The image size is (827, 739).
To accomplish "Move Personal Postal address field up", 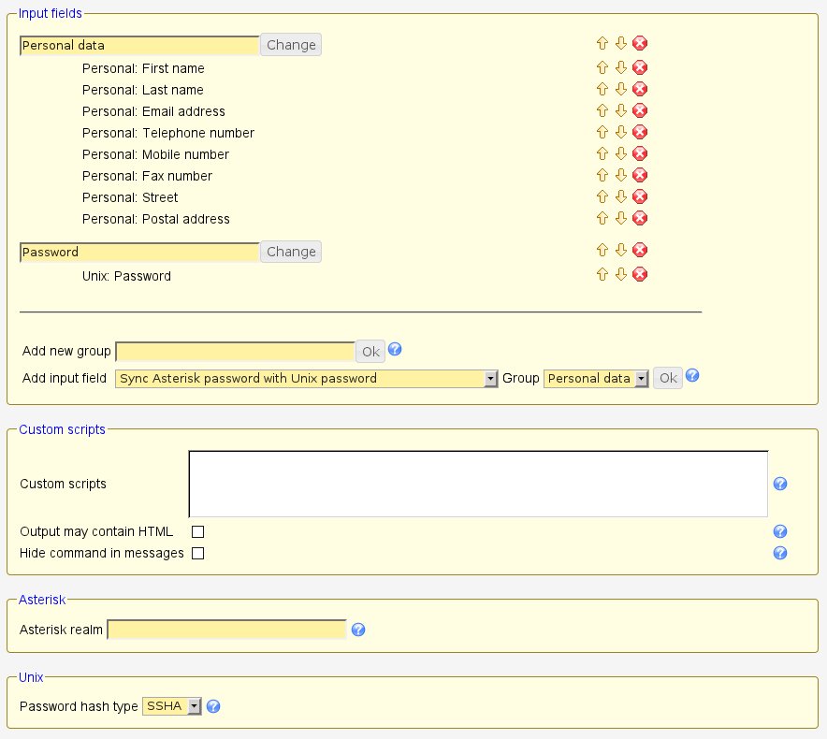I will tap(602, 218).
